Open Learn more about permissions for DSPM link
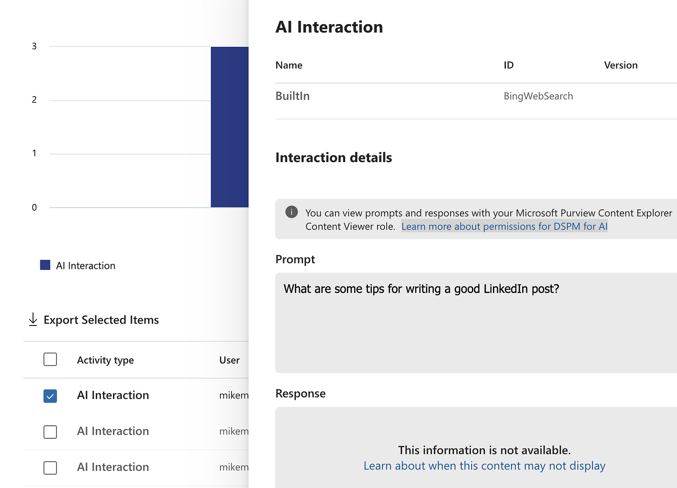The height and width of the screenshot is (488, 677). click(x=504, y=227)
